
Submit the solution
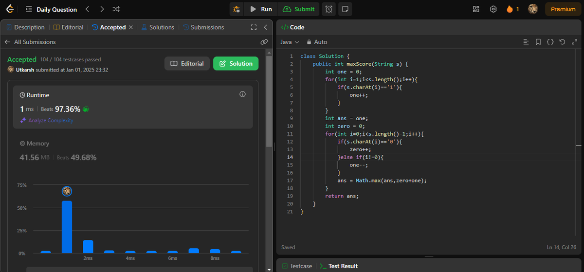pos(298,9)
